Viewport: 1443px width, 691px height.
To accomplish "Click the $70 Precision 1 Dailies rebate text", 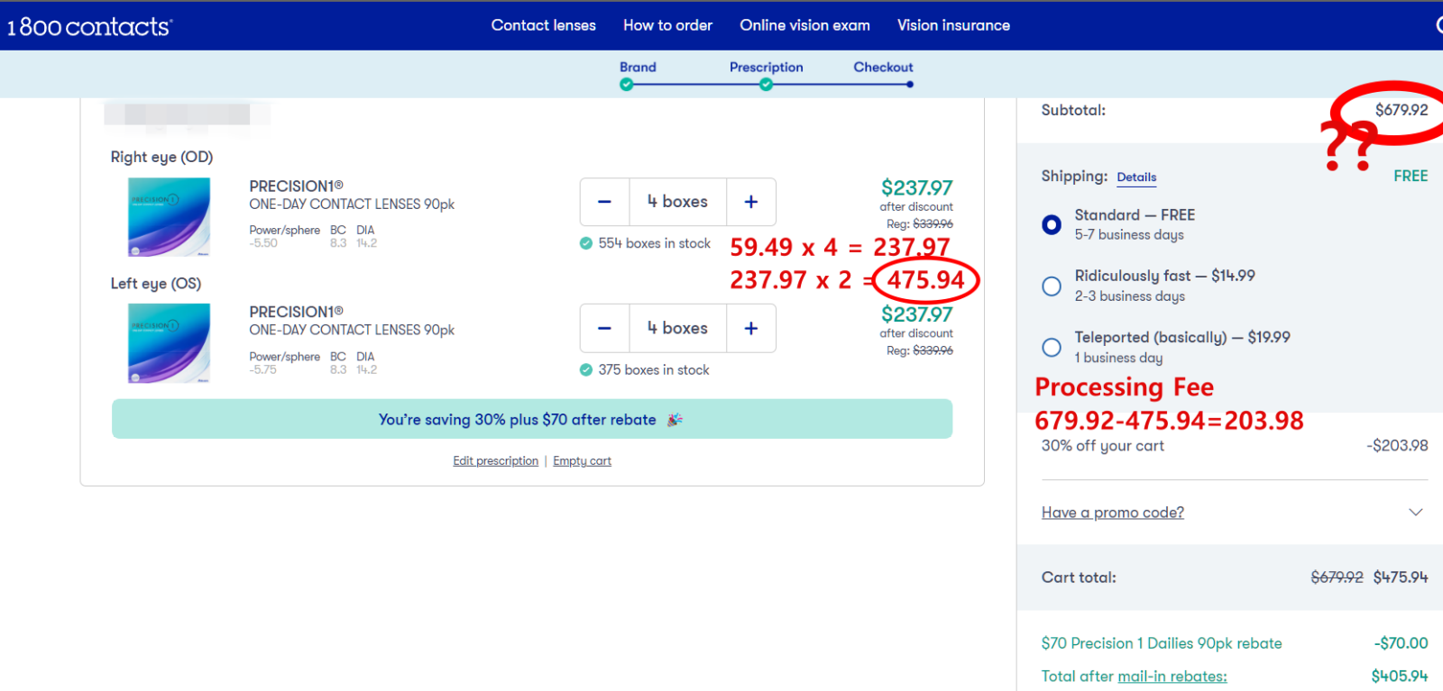I will tap(1162, 643).
